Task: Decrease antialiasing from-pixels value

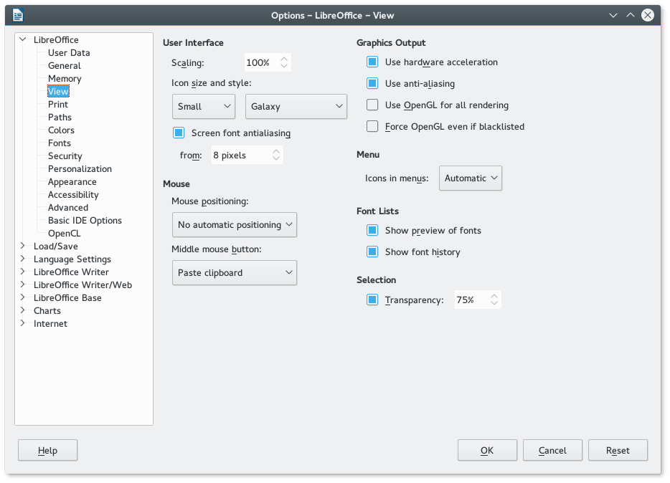Action: coord(276,158)
